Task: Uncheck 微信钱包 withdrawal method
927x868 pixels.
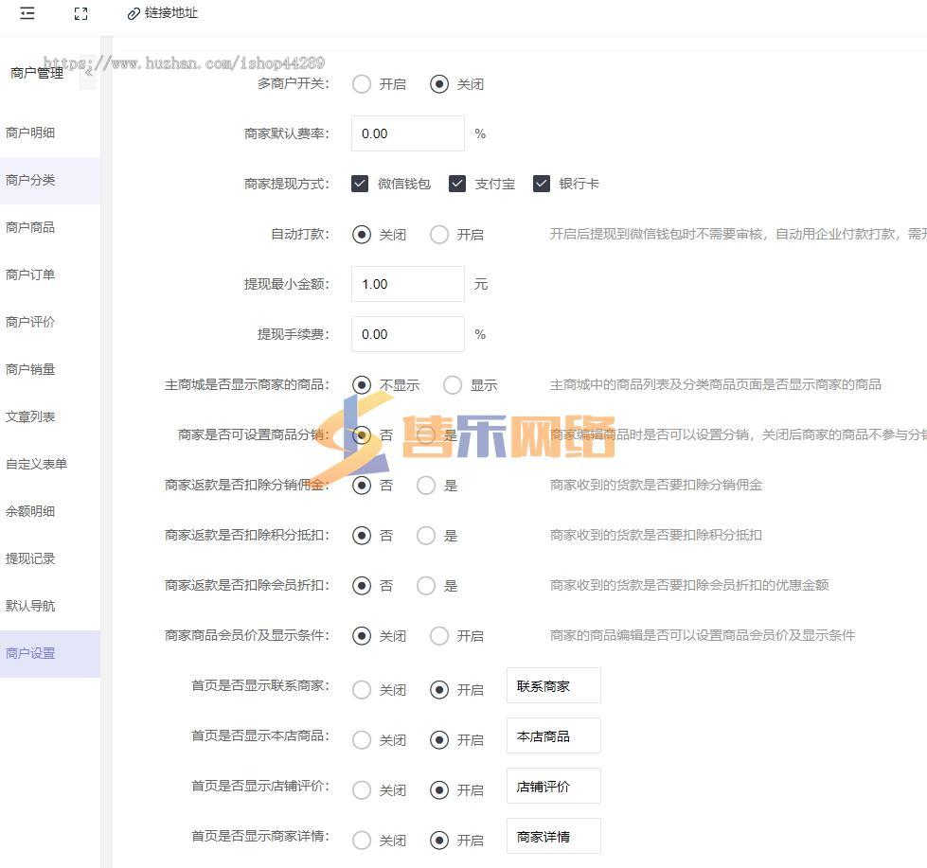Action: pos(360,184)
